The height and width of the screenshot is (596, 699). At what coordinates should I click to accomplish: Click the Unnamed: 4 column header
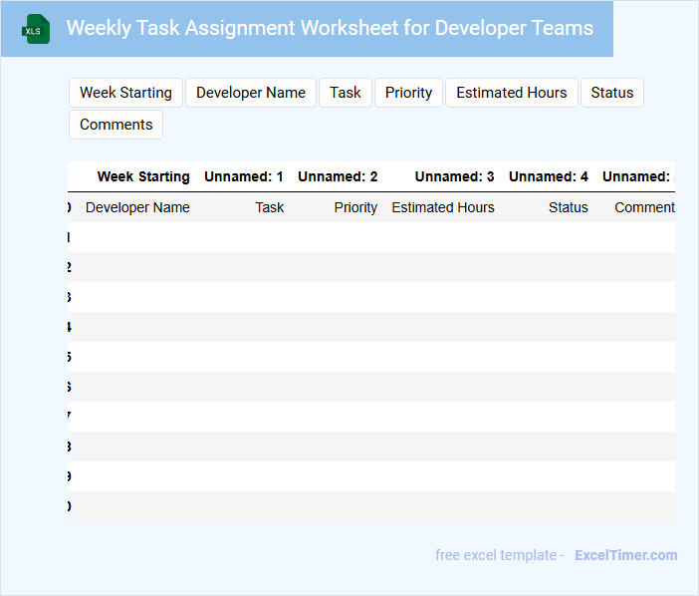click(549, 176)
